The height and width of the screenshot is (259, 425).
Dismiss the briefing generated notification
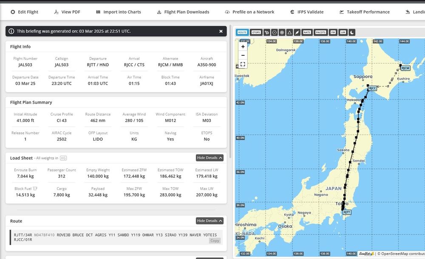(x=221, y=31)
